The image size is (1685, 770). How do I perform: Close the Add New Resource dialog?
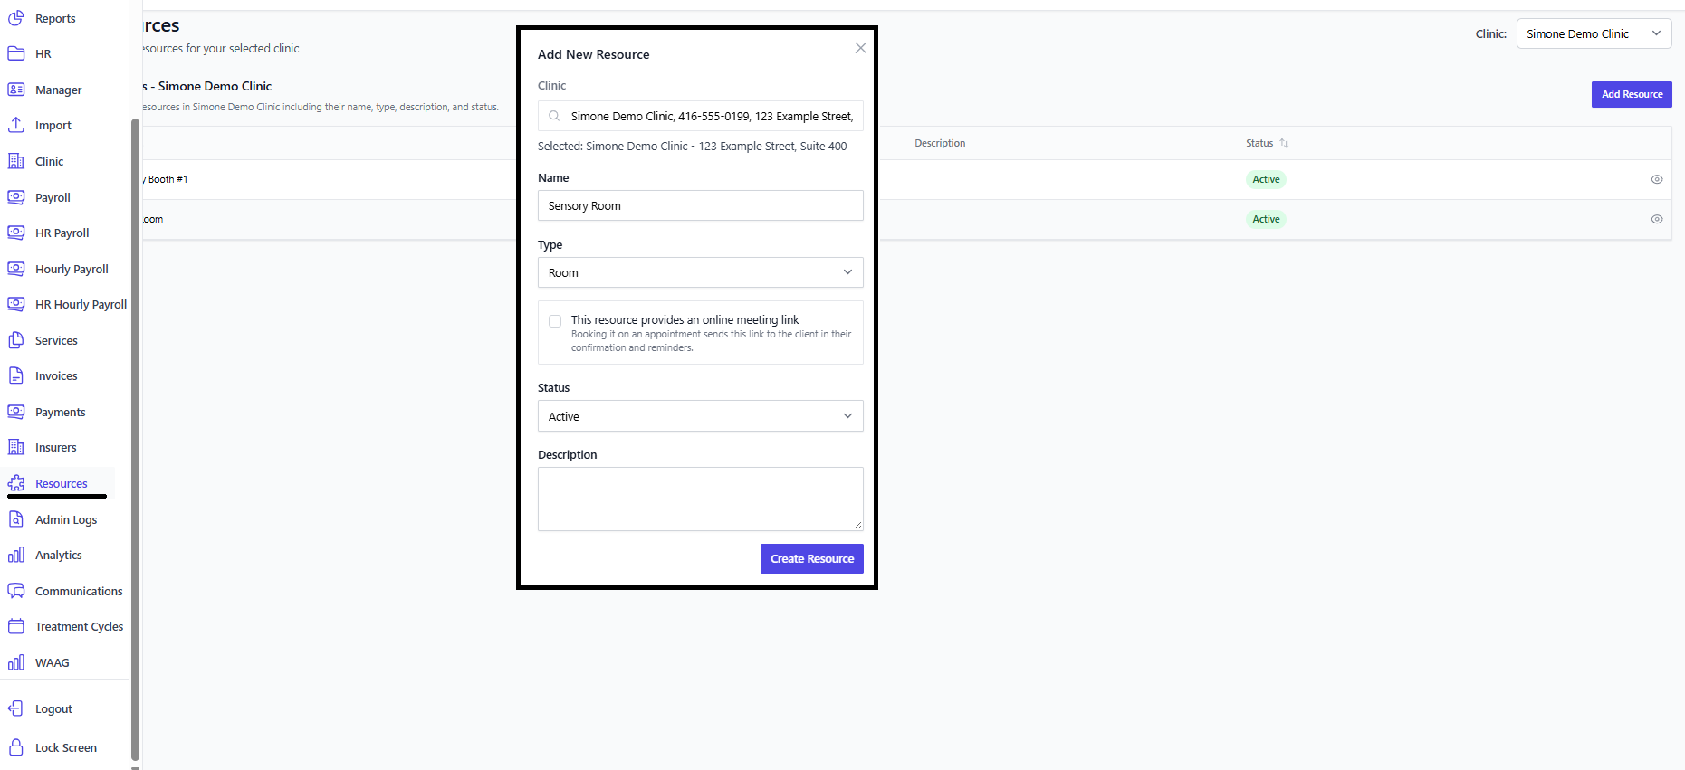pos(861,48)
